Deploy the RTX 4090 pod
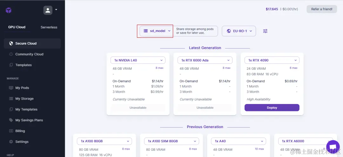Screen dimensions: 343x157 (x=272, y=108)
